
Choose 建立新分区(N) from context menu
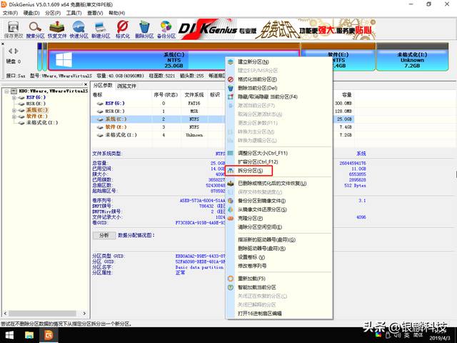pos(280,62)
